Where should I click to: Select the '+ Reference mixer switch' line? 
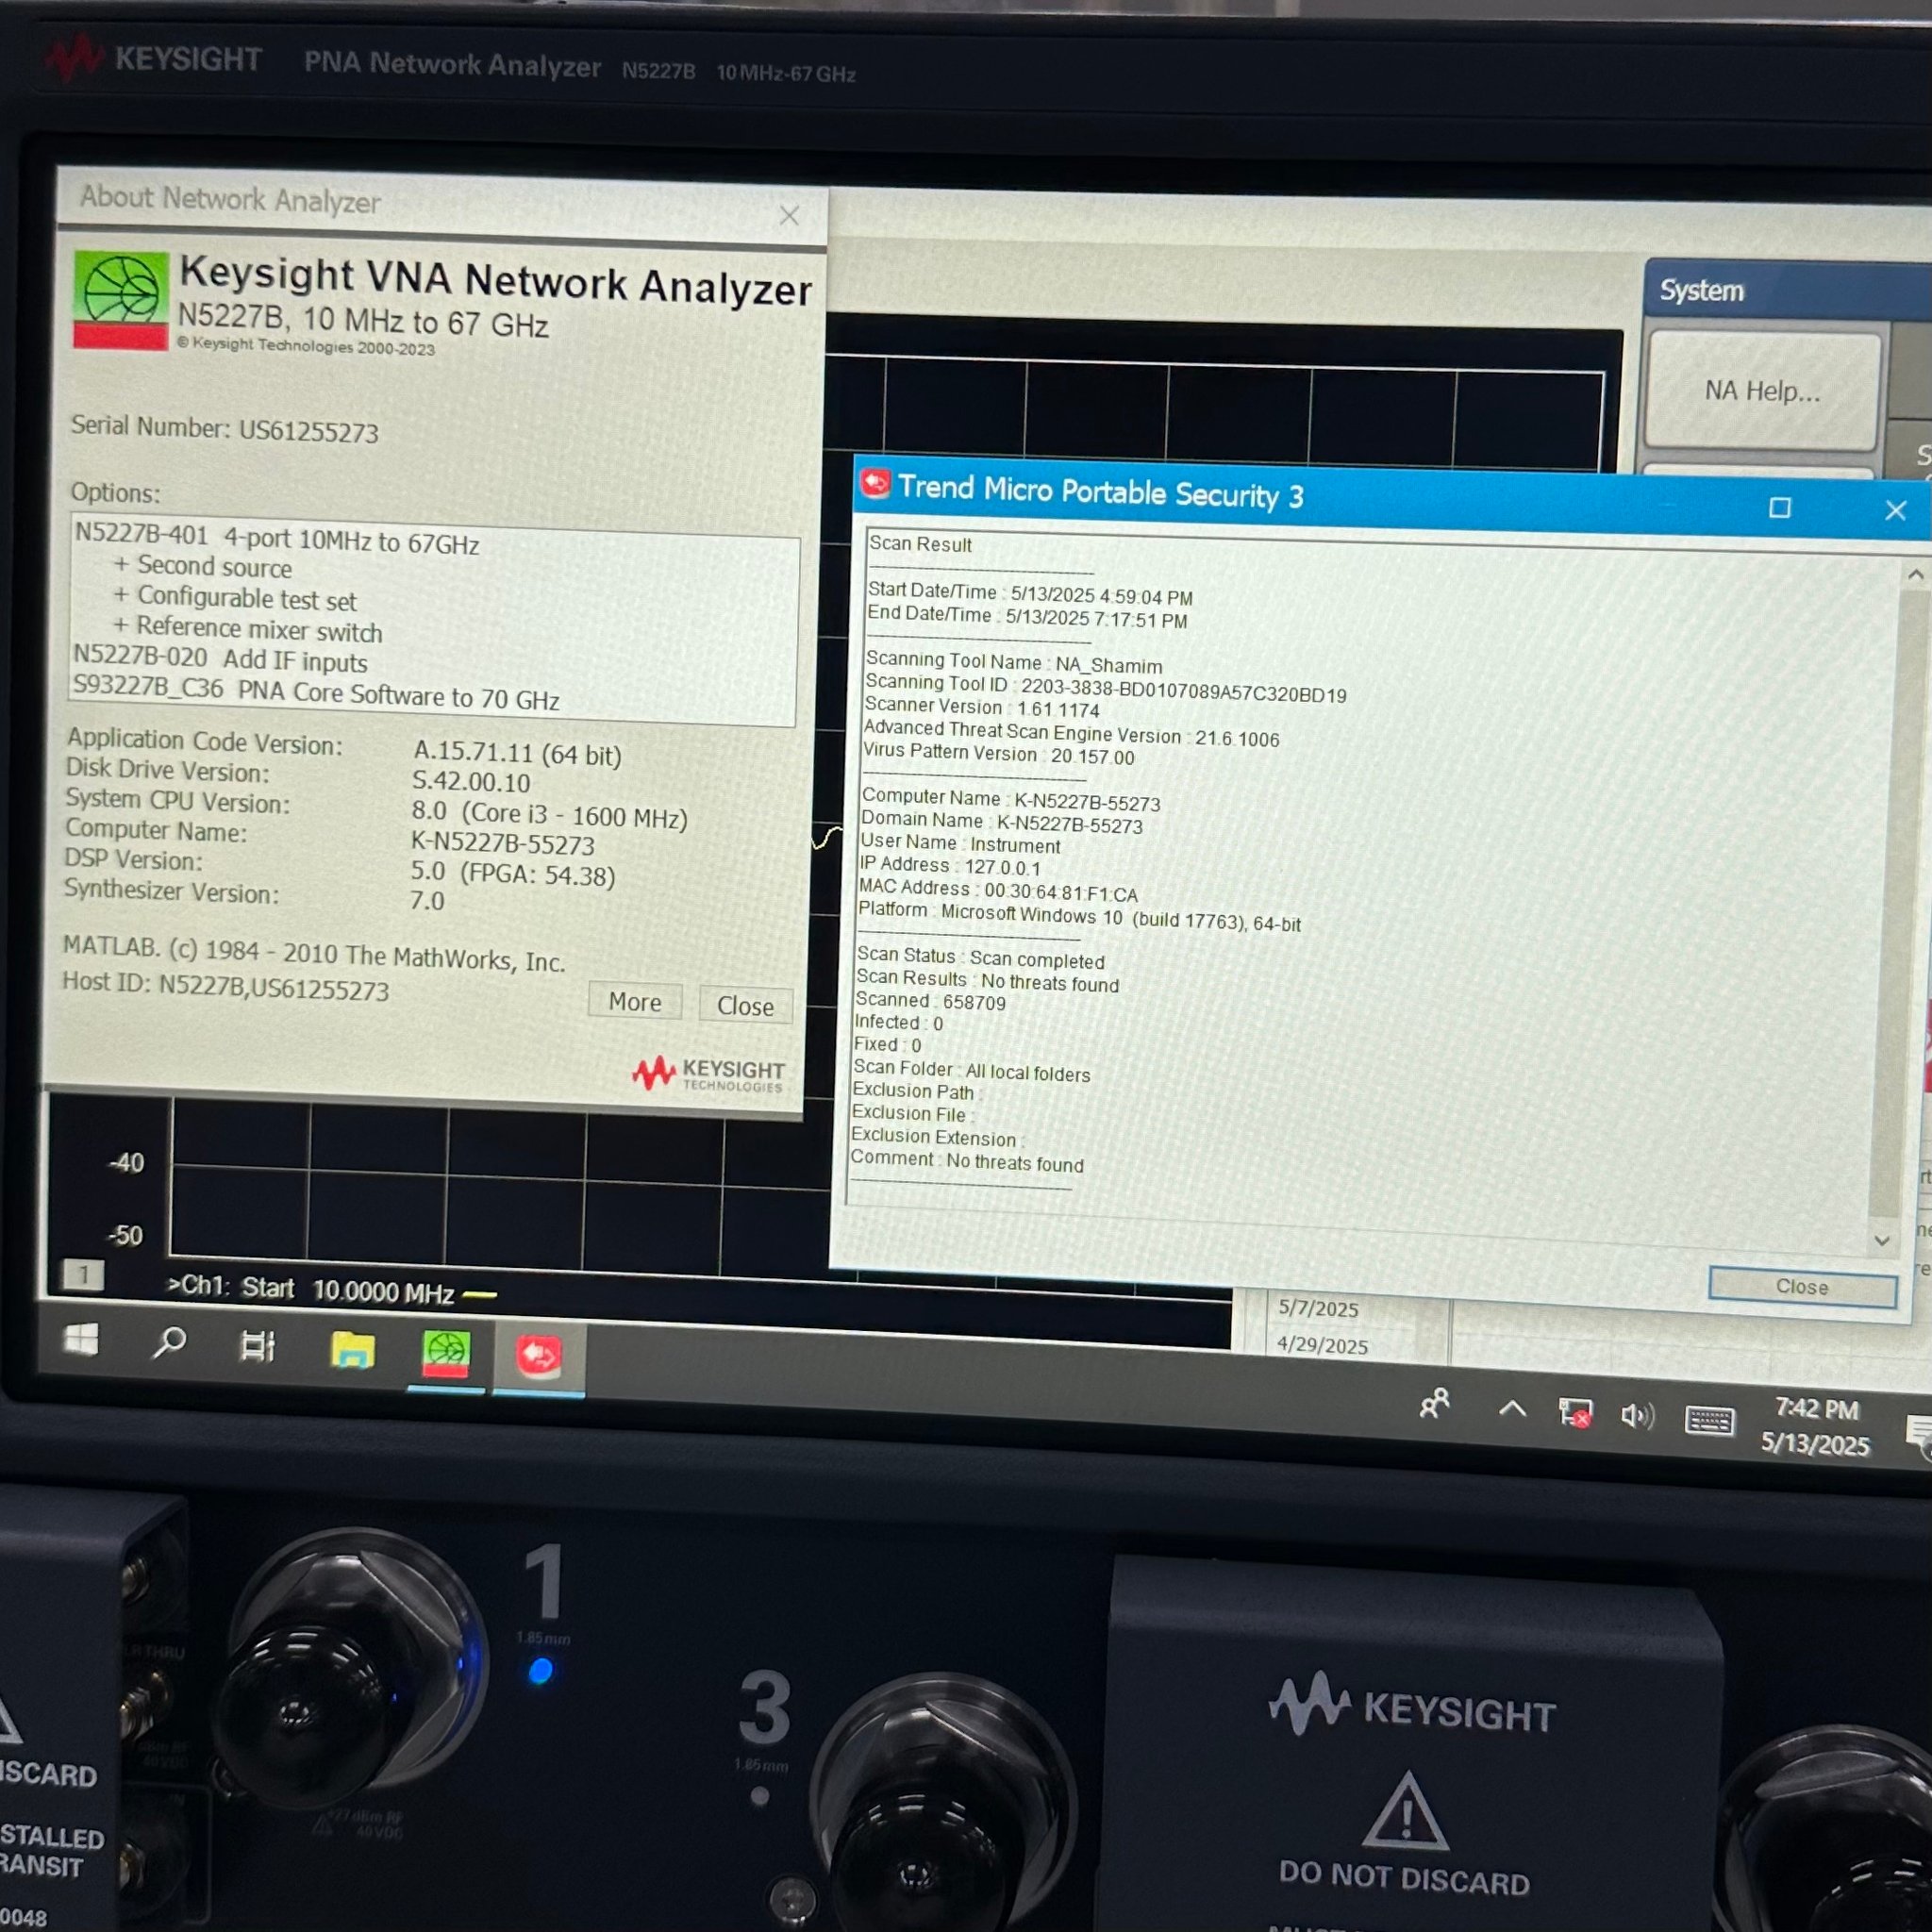[x=248, y=629]
